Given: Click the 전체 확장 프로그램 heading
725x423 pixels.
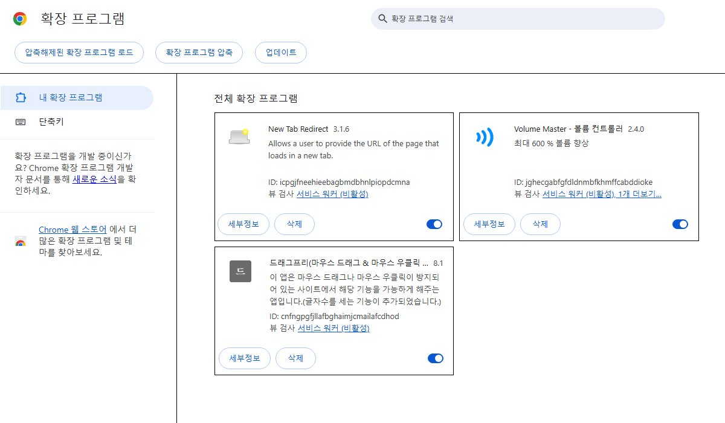Looking at the screenshot, I should 256,98.
